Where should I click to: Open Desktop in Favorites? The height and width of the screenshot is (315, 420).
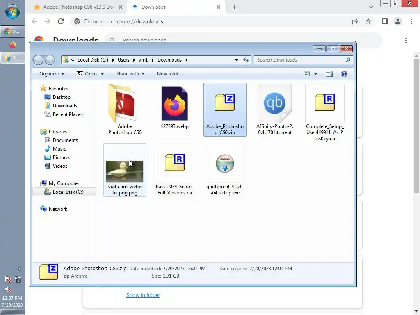62,97
